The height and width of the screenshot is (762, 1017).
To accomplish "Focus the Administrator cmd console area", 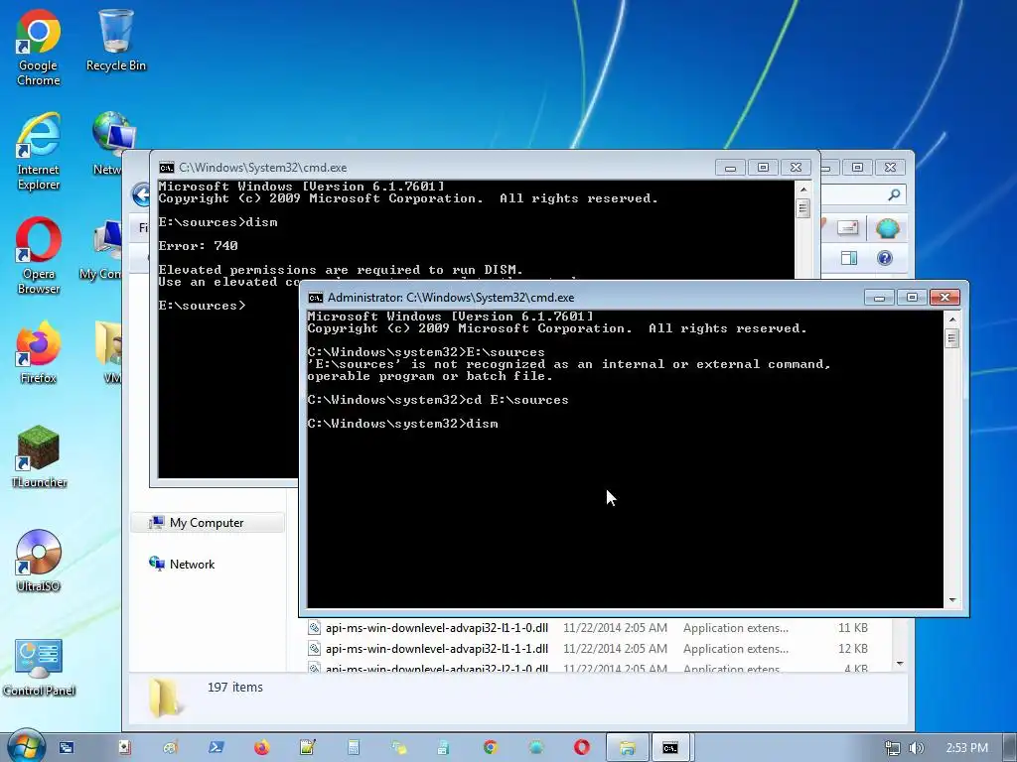I will (x=625, y=458).
